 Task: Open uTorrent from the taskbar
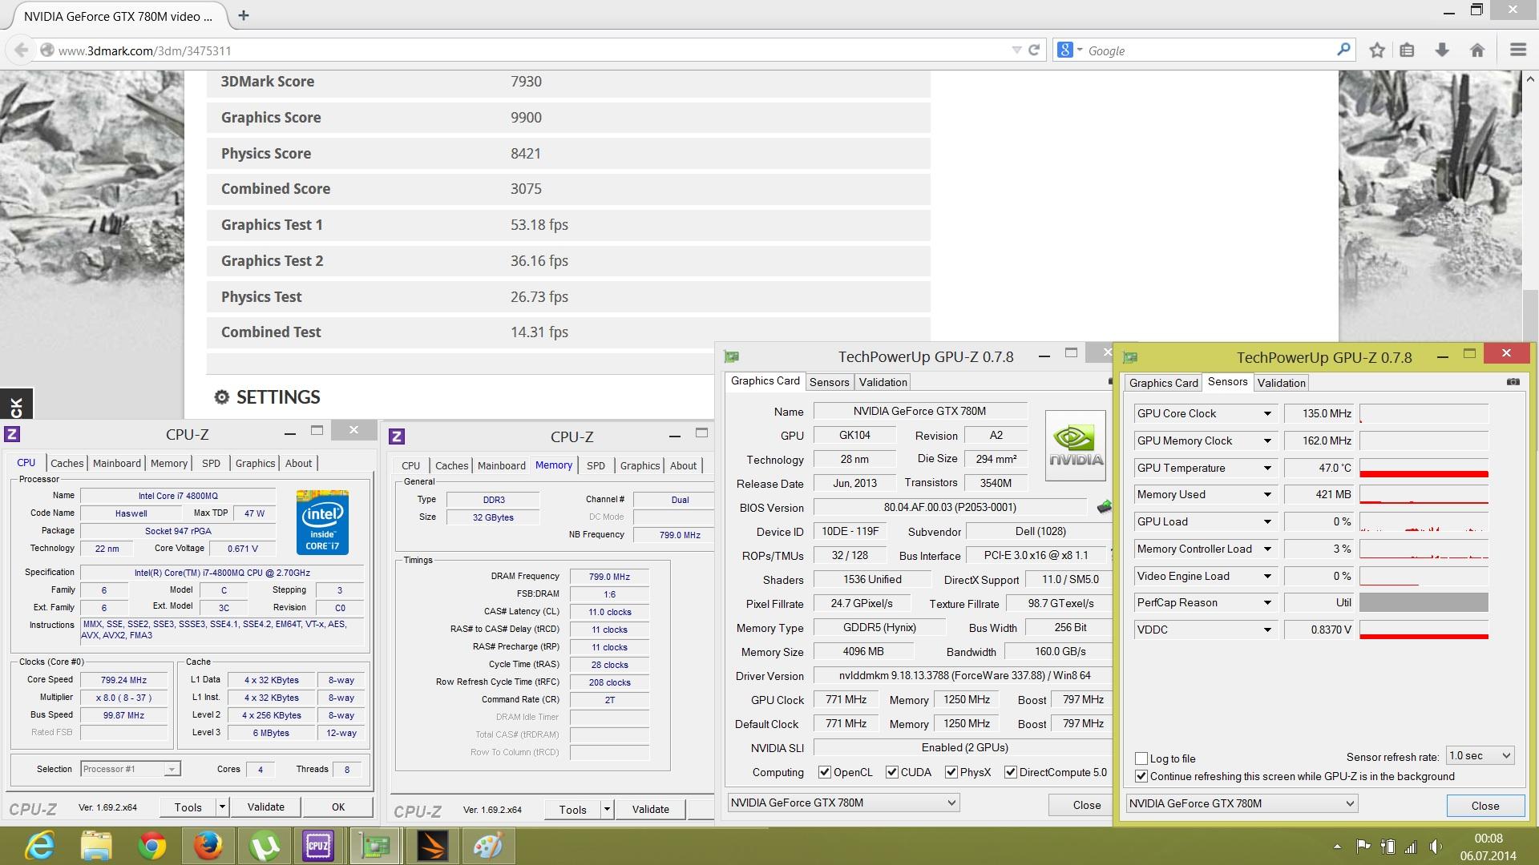point(263,846)
